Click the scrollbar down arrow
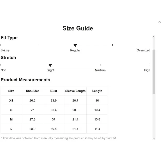This screenshot has height=161, width=161. [x=154, y=139]
